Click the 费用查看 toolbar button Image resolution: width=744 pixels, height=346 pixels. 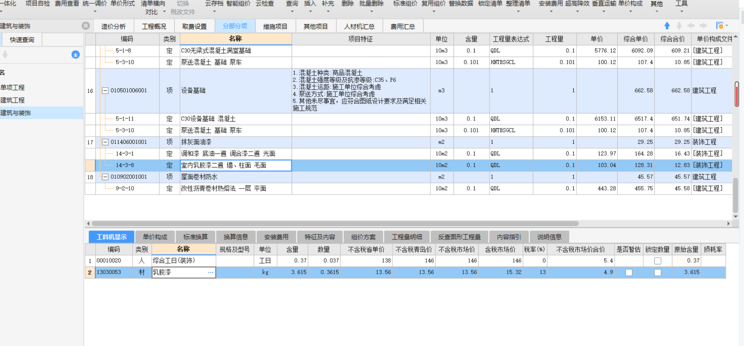tap(67, 4)
